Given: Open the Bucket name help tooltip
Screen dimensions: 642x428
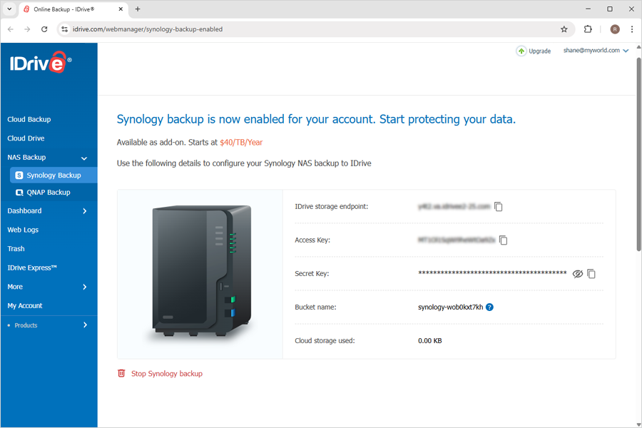Looking at the screenshot, I should coord(489,307).
